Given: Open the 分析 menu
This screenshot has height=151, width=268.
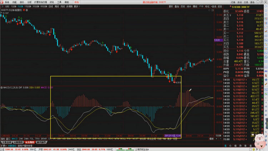Looking at the screenshot, I should pos(29,2).
